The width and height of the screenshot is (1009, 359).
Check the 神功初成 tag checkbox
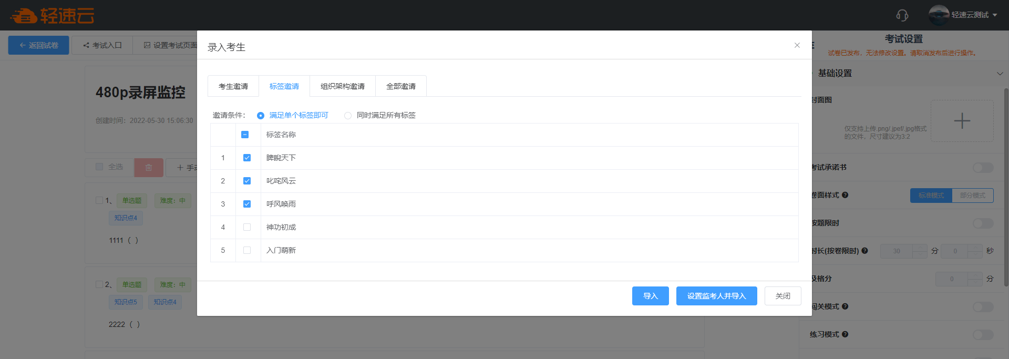[x=247, y=227]
